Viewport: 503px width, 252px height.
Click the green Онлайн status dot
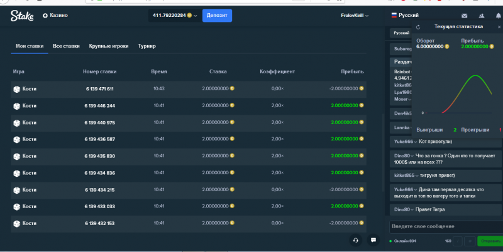coord(390,241)
